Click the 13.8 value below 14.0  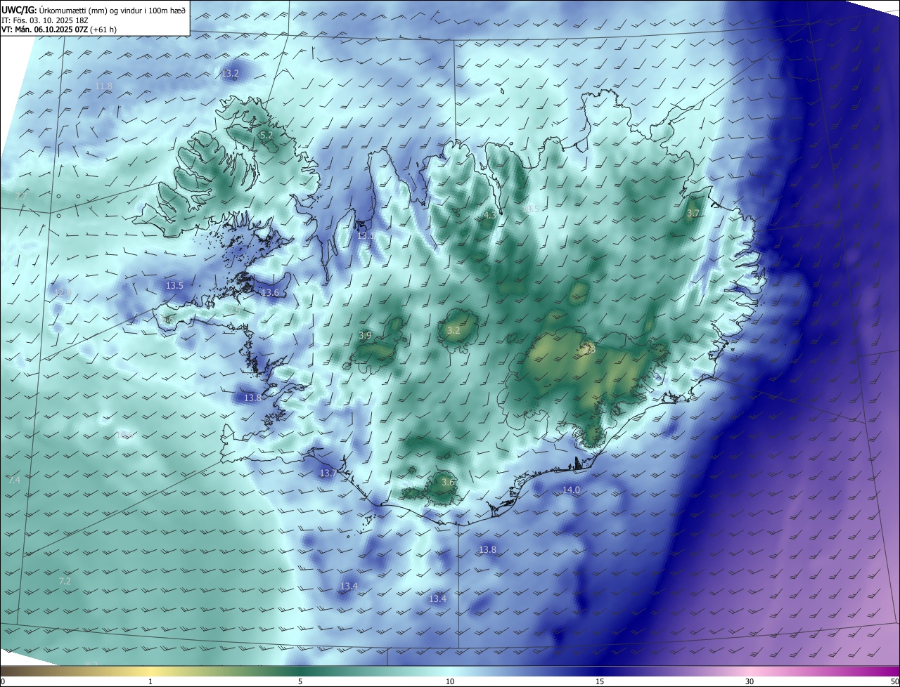[487, 549]
